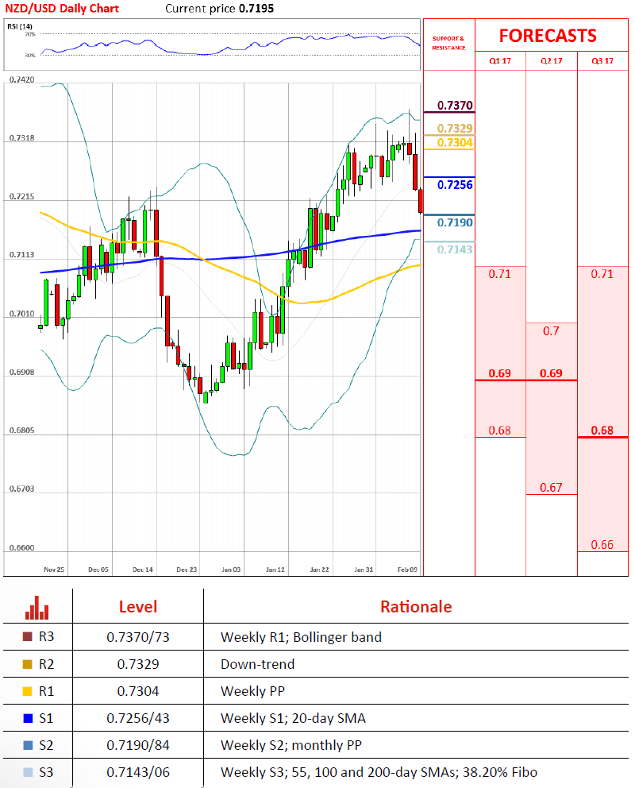
Task: Click the FORECASTS heading
Action: click(x=548, y=36)
